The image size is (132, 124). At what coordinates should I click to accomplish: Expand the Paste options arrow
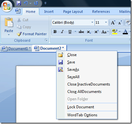[x=9, y=35]
